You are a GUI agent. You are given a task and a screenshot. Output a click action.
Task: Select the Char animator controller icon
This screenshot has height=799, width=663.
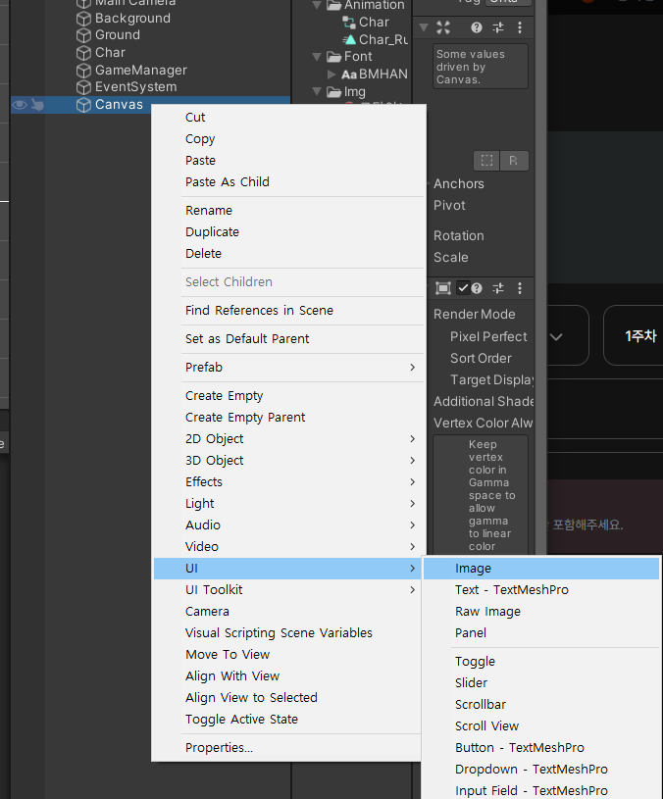[x=349, y=23]
